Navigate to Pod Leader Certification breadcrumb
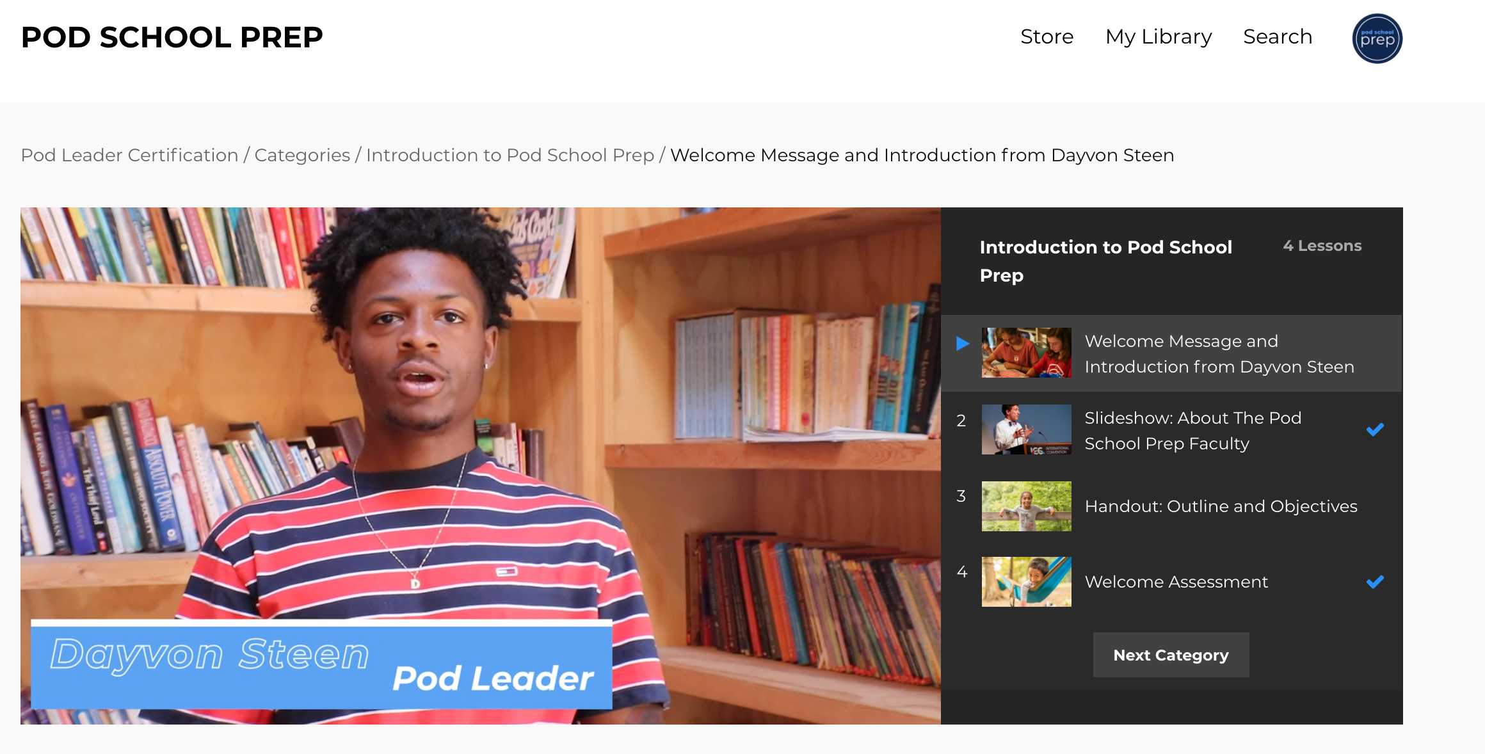1485x754 pixels. pos(129,156)
